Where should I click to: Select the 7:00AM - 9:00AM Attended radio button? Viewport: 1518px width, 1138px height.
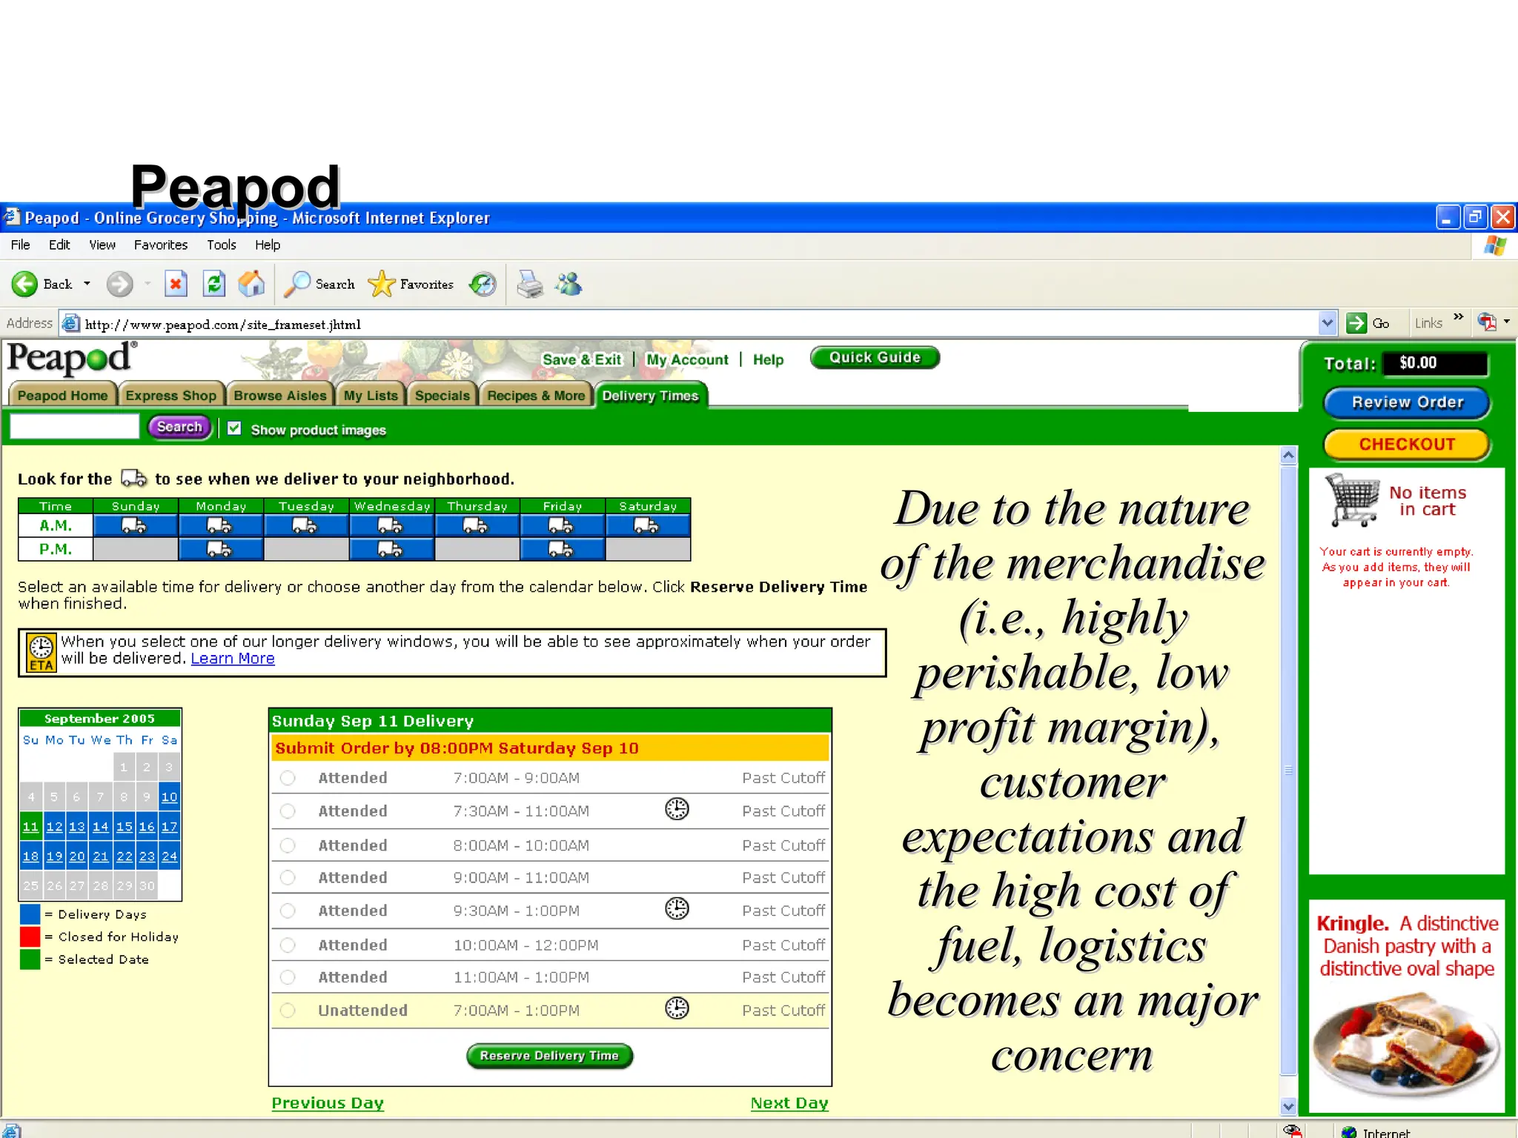click(288, 778)
